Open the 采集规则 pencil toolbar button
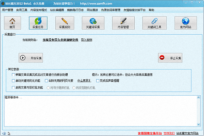 65,22
